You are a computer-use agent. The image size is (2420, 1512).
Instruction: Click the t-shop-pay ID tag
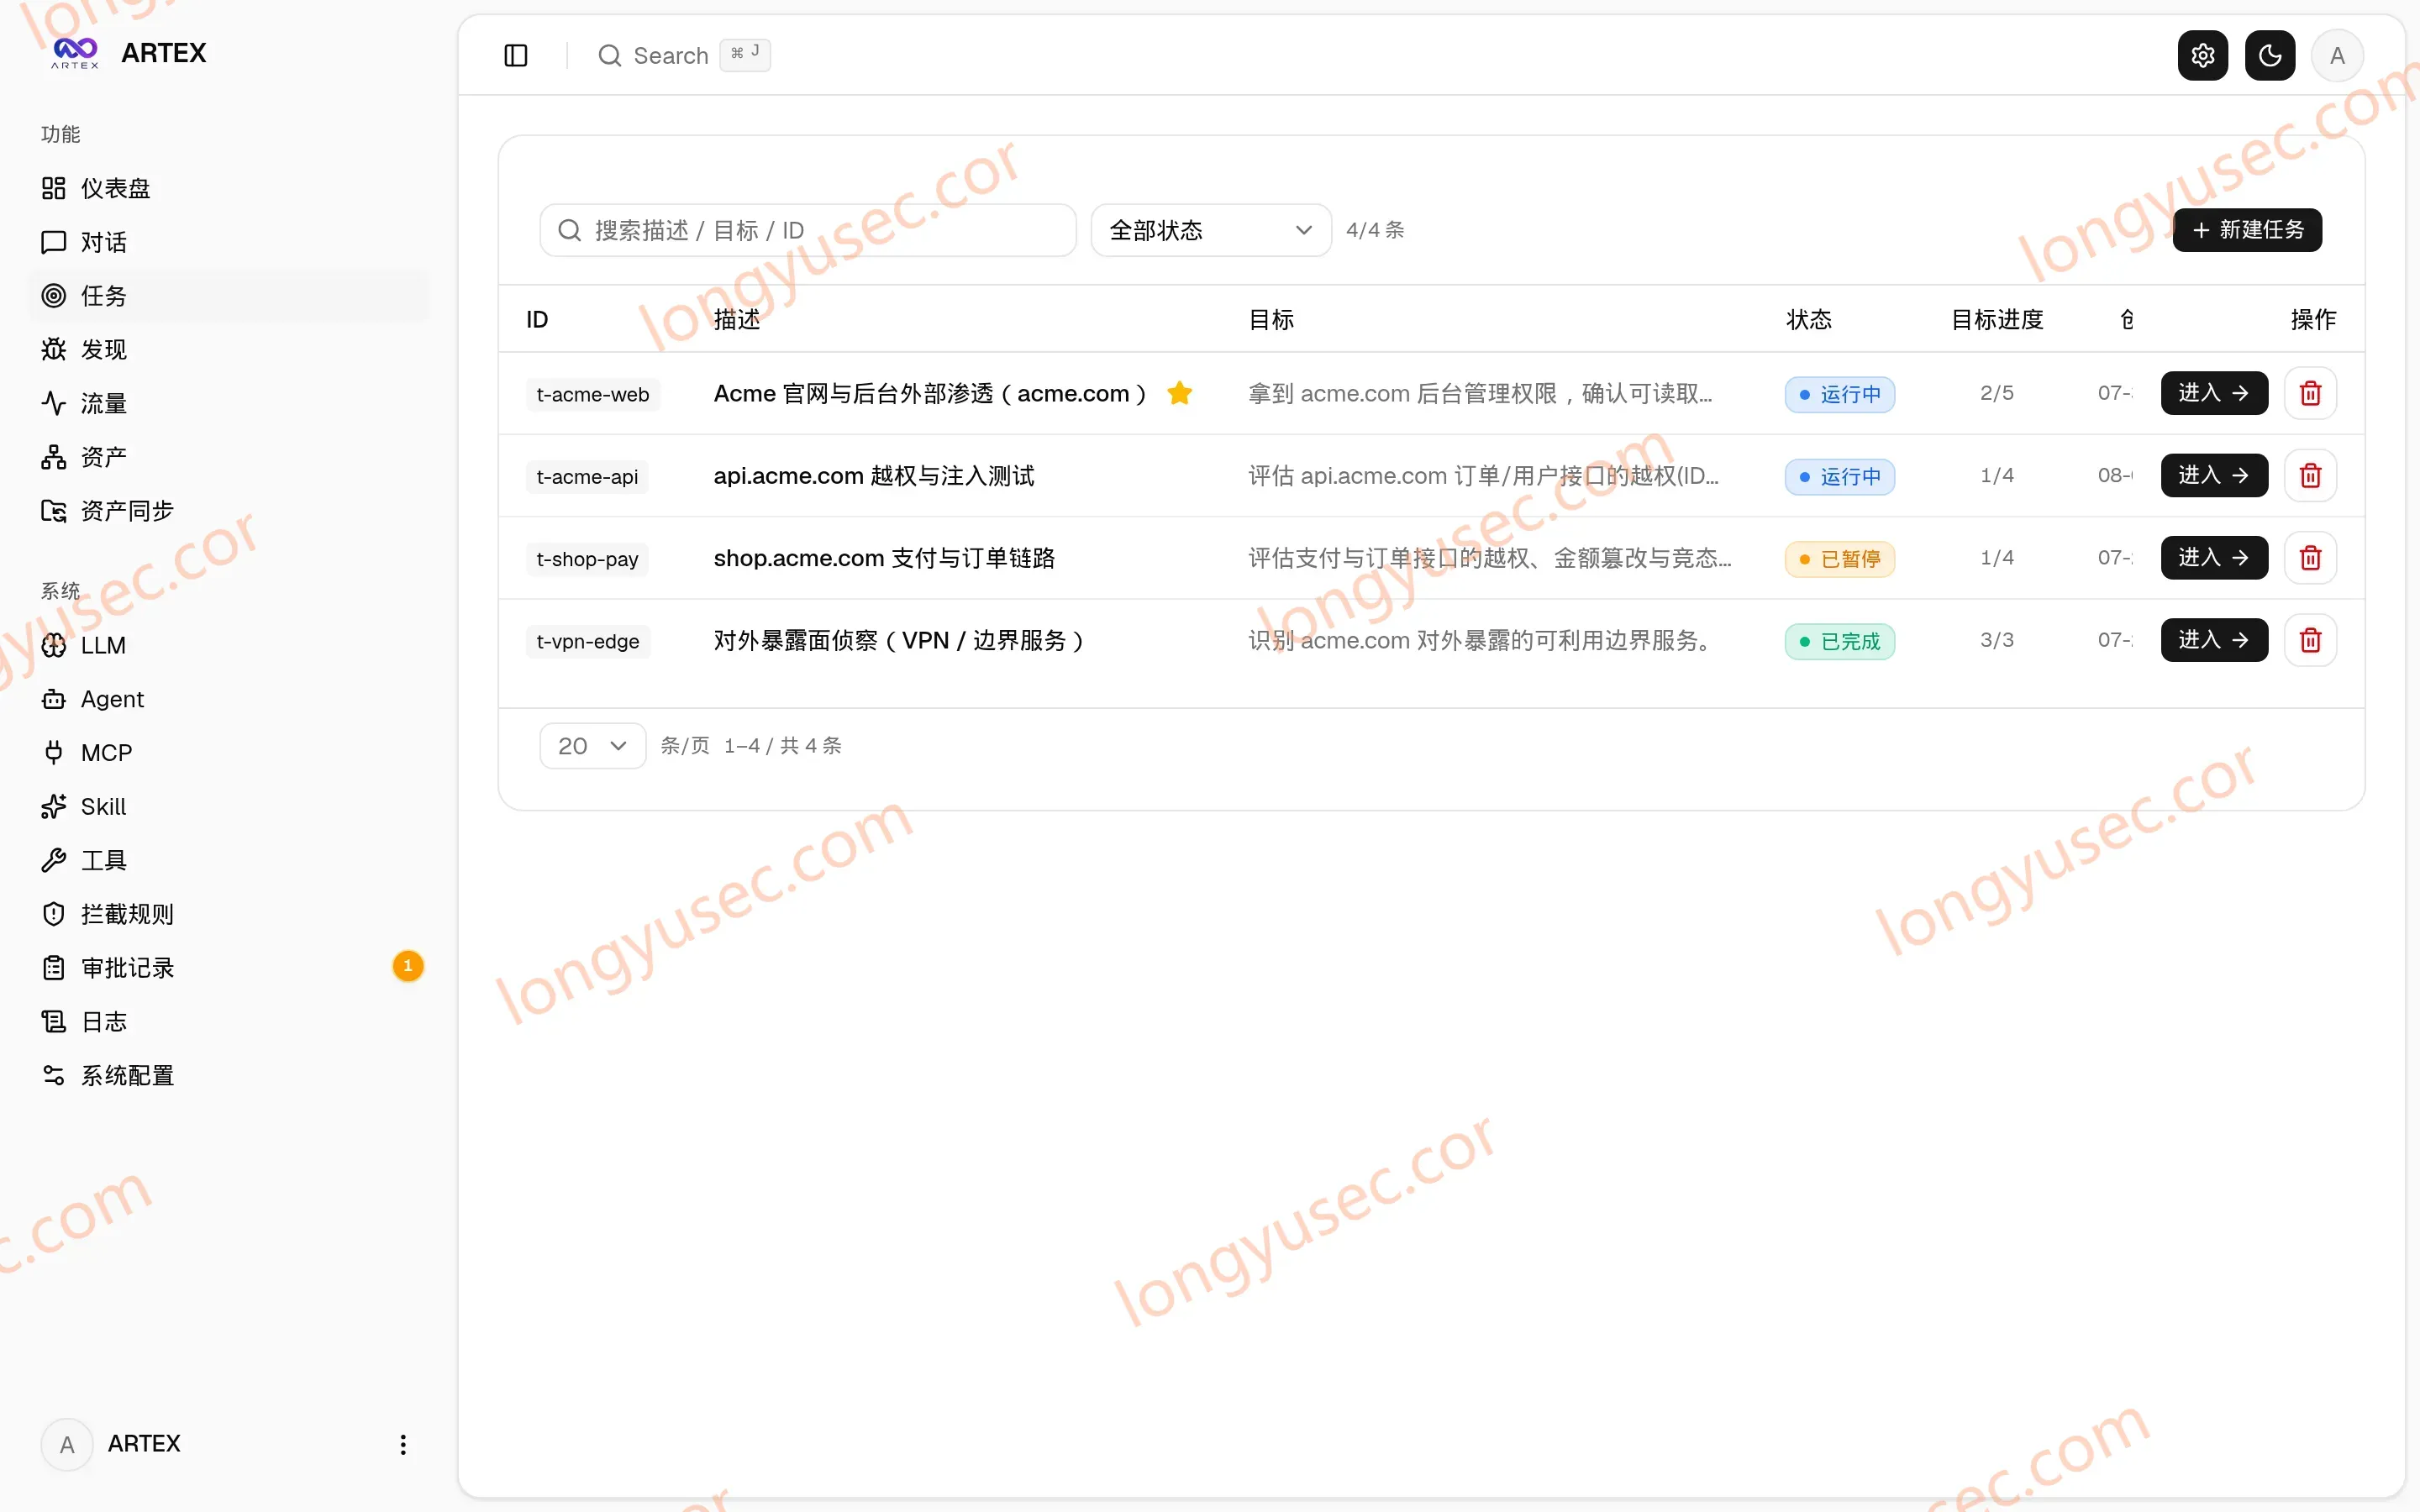click(x=587, y=559)
